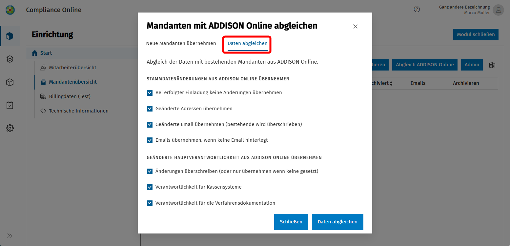The width and height of the screenshot is (510, 246).
Task: Click 'Abgleich ADDISON Online' button
Action: (x=425, y=65)
